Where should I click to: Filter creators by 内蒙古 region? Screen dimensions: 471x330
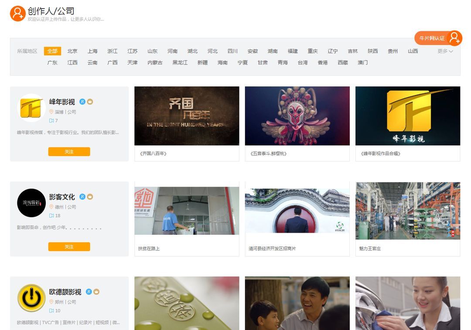click(x=155, y=62)
